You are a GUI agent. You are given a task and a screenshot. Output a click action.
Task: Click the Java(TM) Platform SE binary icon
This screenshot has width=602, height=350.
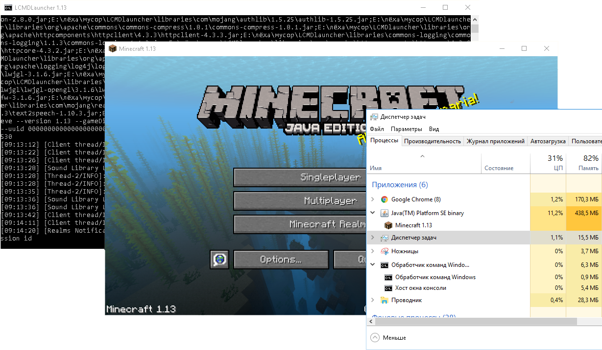384,212
